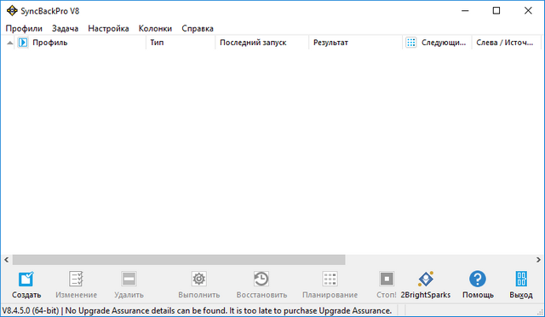
Task: Click the scrollbar right arrow
Action: pos(538,260)
